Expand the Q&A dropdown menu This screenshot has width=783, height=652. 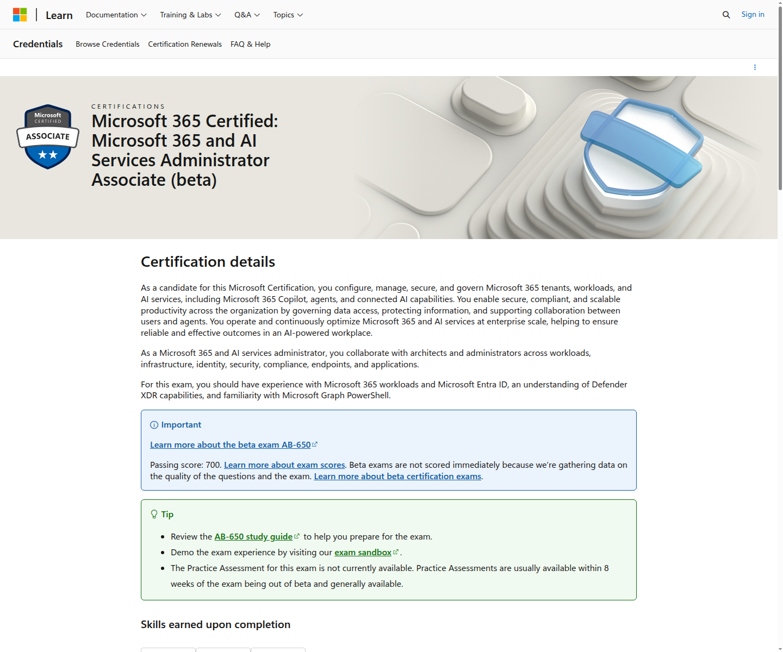247,15
